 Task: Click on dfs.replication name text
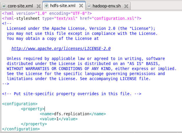[x=72, y=114]
